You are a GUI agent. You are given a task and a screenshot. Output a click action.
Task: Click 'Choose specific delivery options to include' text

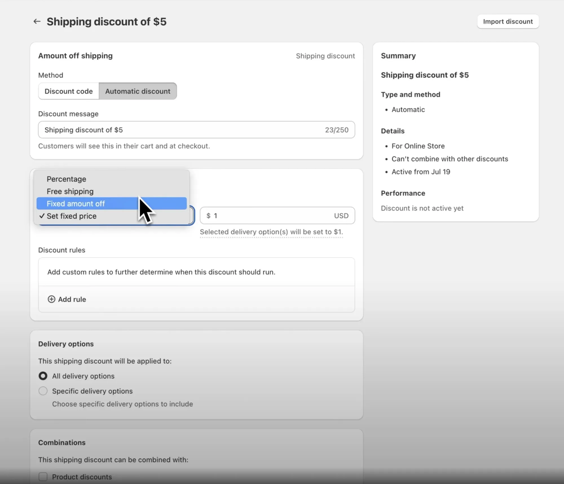point(122,404)
